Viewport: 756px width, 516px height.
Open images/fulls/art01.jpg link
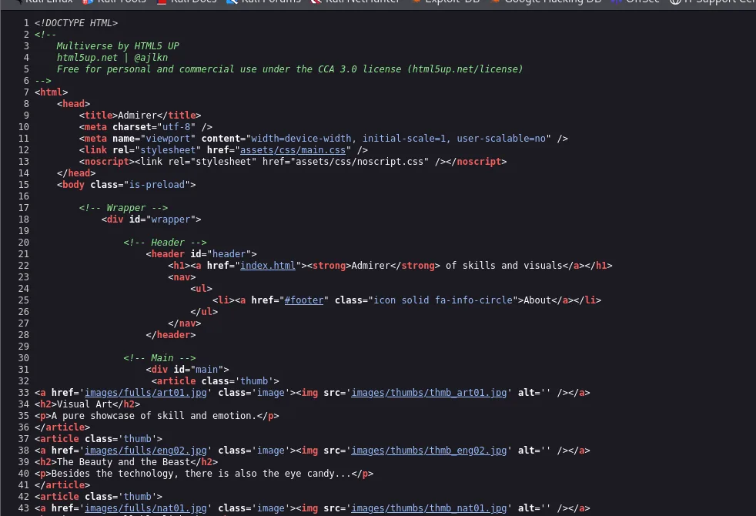point(146,393)
